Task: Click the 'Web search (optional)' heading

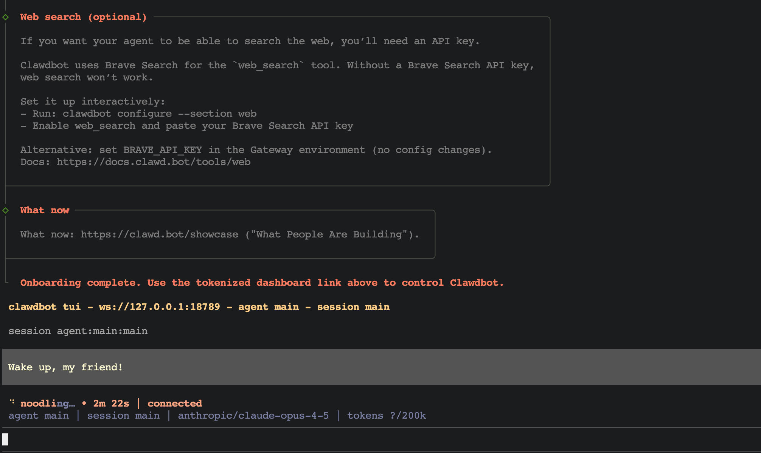Action: (x=83, y=17)
